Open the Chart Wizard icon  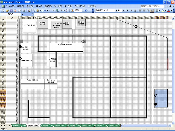pos(72,11)
